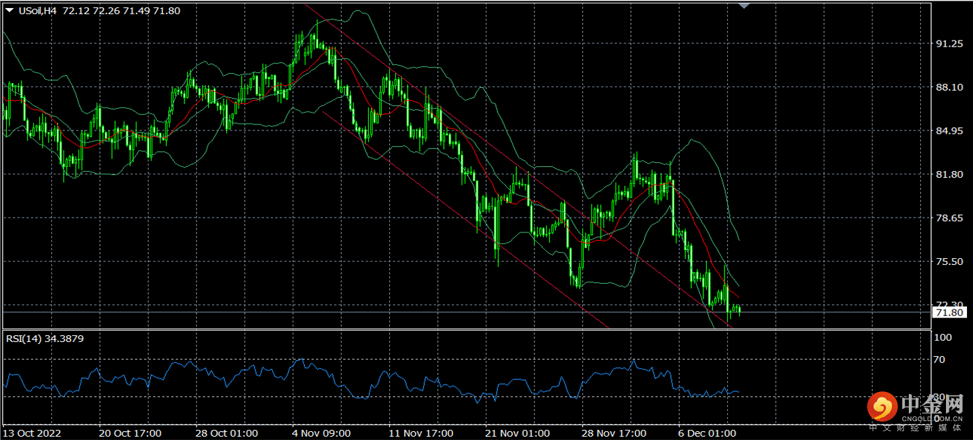Click the 84.95 price axis label
This screenshot has width=973, height=440.
[947, 131]
